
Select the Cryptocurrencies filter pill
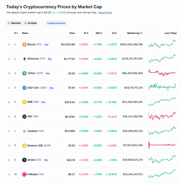(x=56, y=23)
